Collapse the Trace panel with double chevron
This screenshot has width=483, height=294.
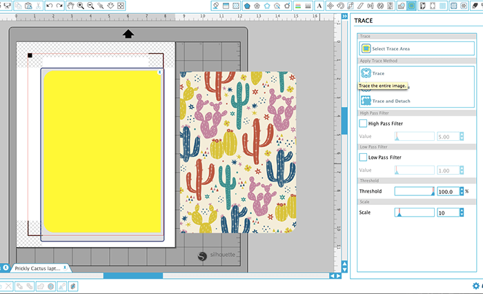tap(345, 16)
